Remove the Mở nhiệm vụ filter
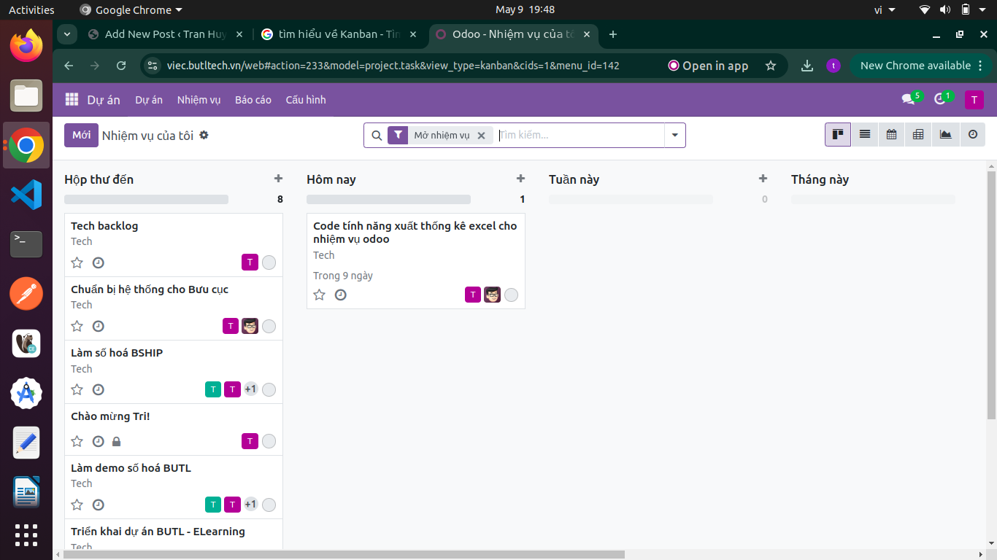The height and width of the screenshot is (560, 997). pyautogui.click(x=481, y=135)
